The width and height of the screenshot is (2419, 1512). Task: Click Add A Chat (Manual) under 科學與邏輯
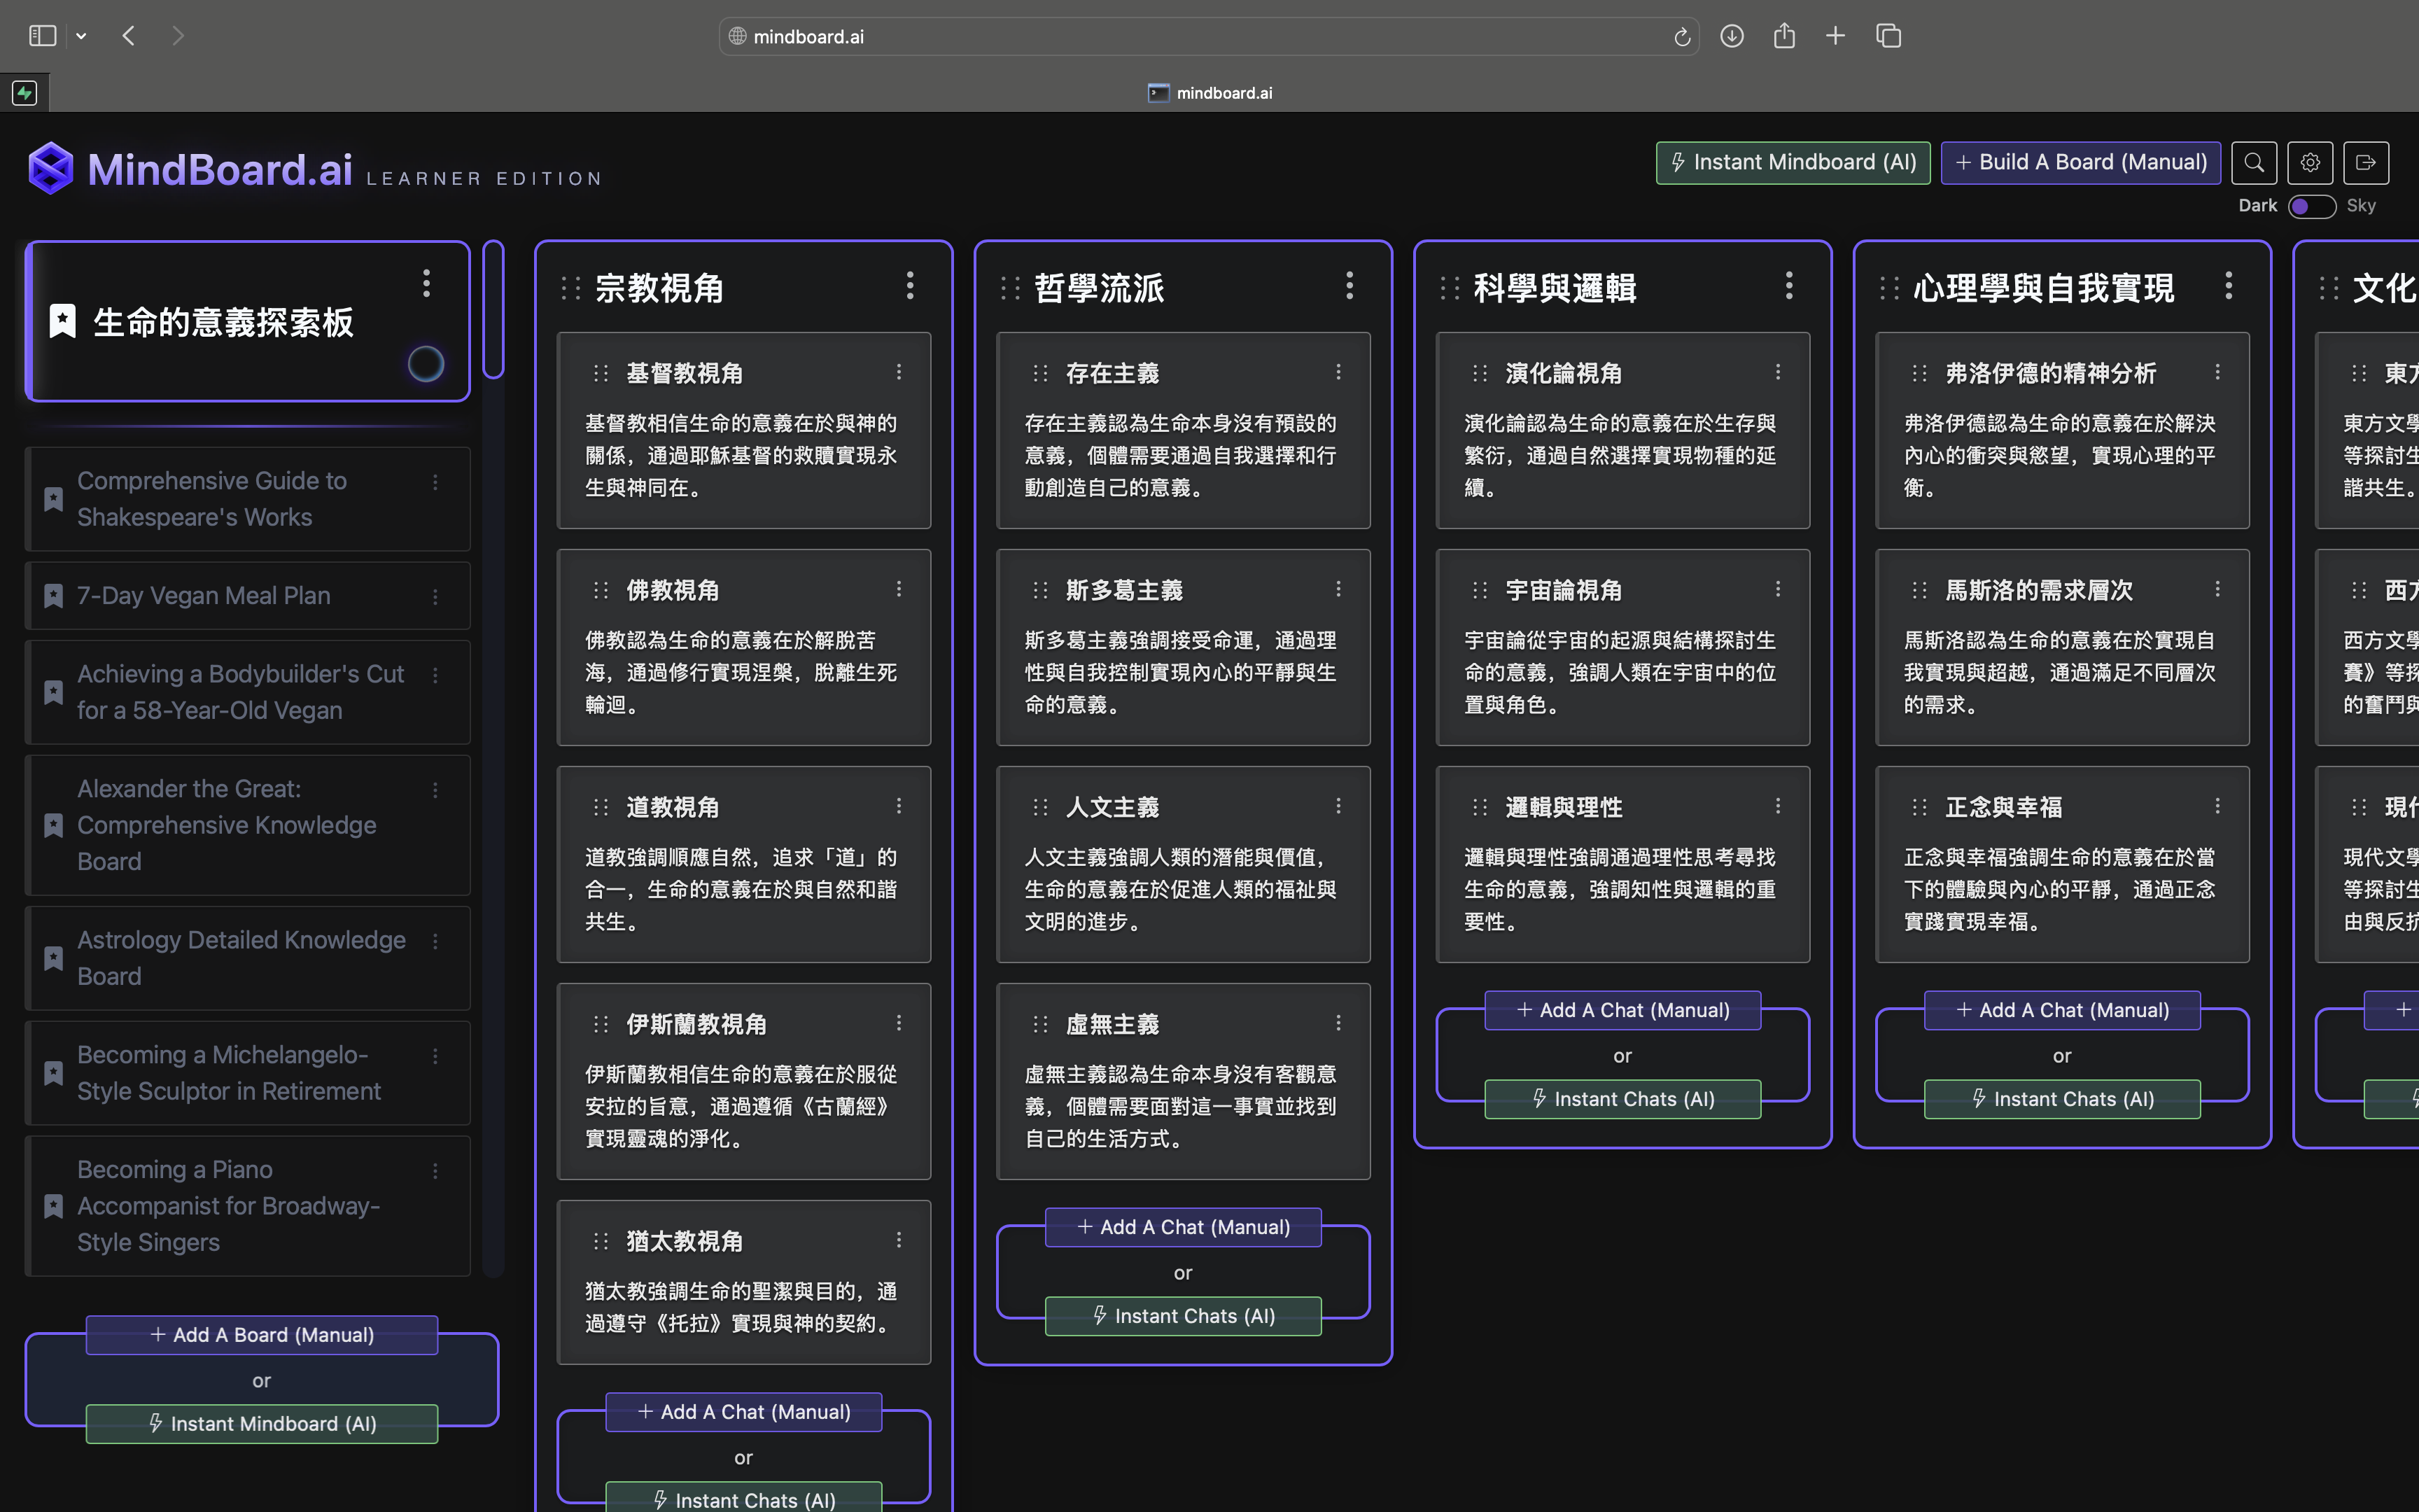click(x=1622, y=1010)
